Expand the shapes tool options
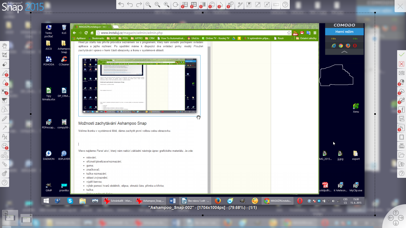 point(5,110)
